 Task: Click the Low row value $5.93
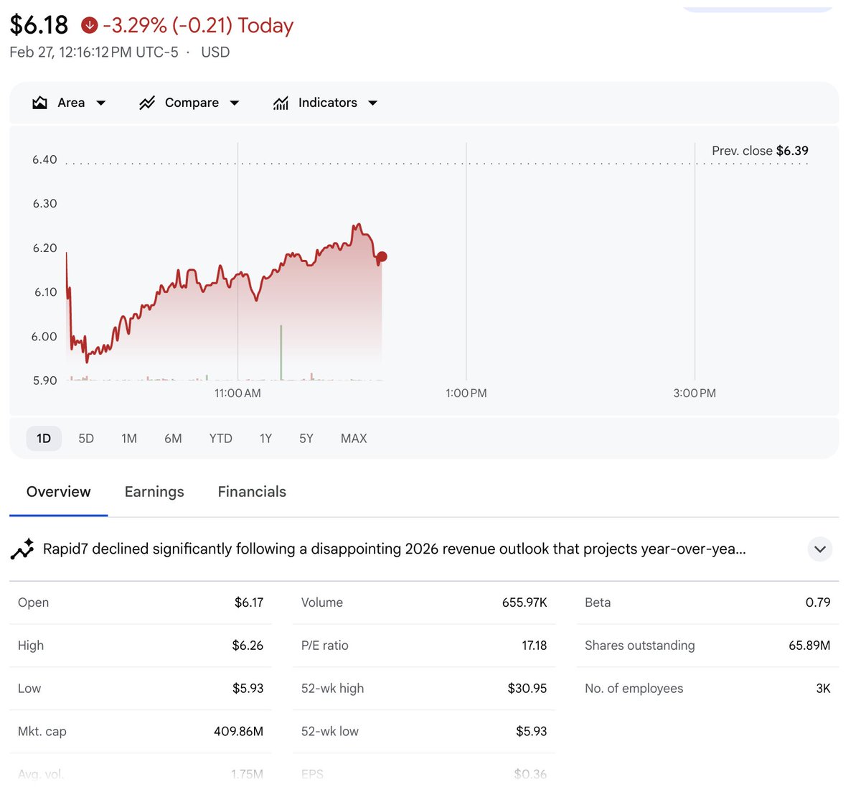[248, 689]
